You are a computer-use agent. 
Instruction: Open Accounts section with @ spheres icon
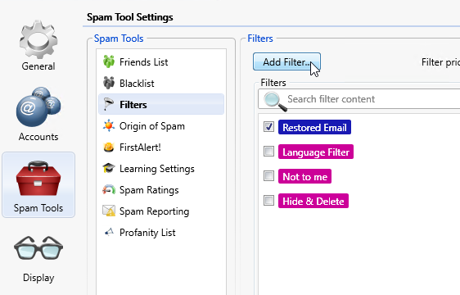pyautogui.click(x=38, y=107)
